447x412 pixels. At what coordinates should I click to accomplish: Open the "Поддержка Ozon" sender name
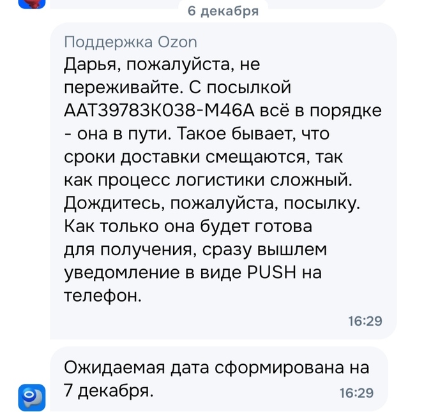click(x=131, y=43)
